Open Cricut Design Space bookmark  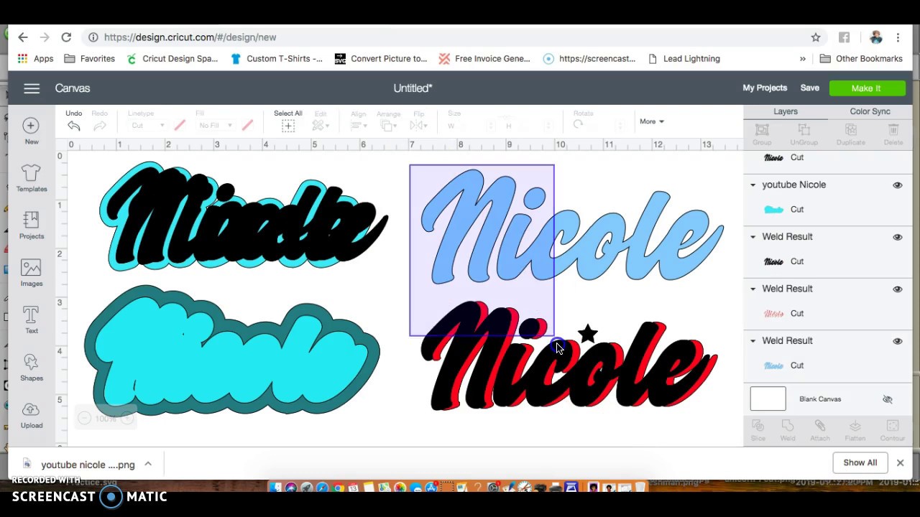point(172,59)
